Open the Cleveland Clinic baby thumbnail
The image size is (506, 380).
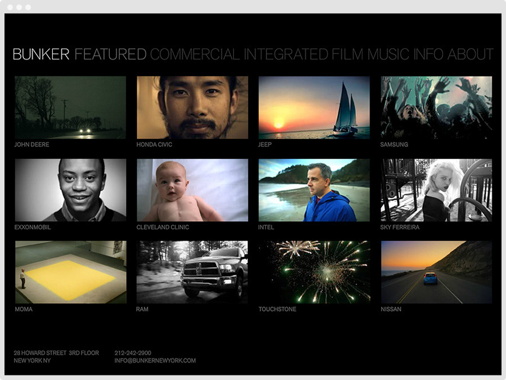[192, 190]
